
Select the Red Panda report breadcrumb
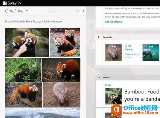point(53,22)
